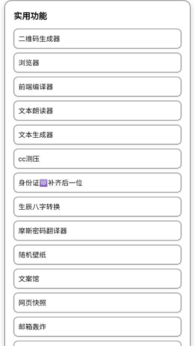
Task: Open 文本生成器
Action: point(97,135)
